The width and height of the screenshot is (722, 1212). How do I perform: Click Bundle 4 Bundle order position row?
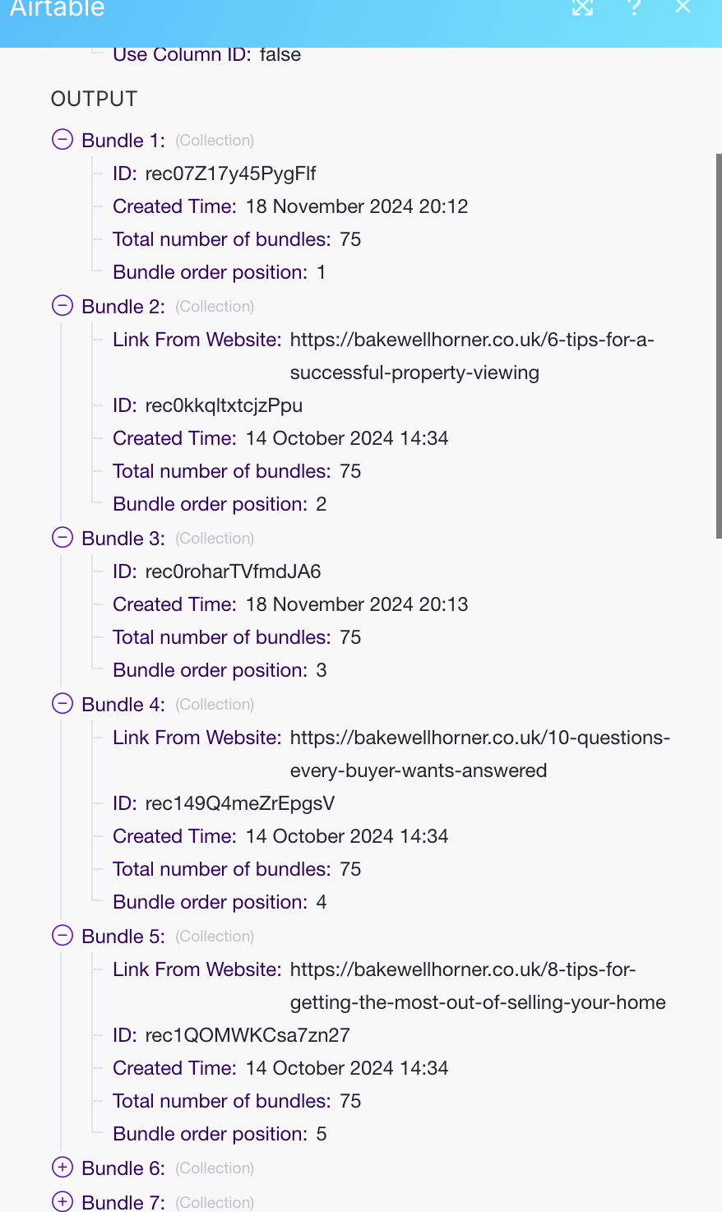click(x=220, y=902)
